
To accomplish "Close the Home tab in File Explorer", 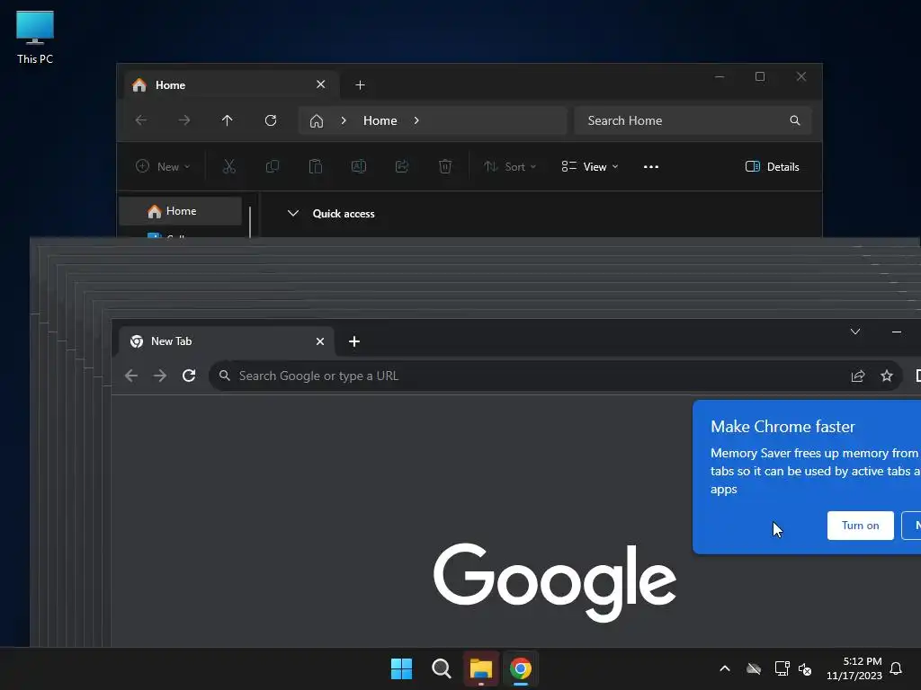I will [321, 84].
